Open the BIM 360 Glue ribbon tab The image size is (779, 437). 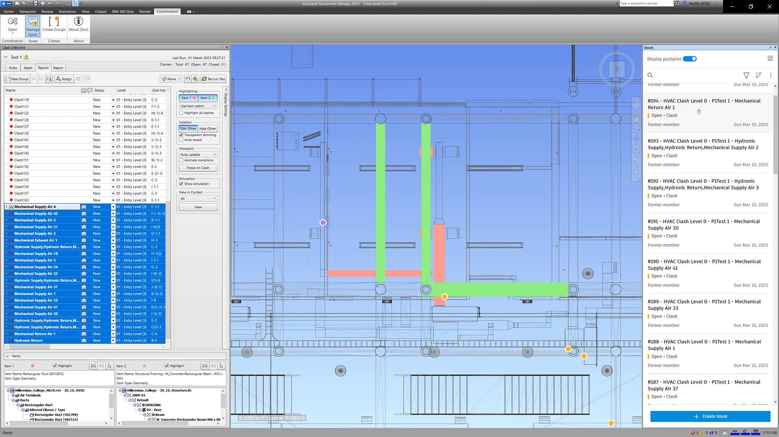click(123, 12)
